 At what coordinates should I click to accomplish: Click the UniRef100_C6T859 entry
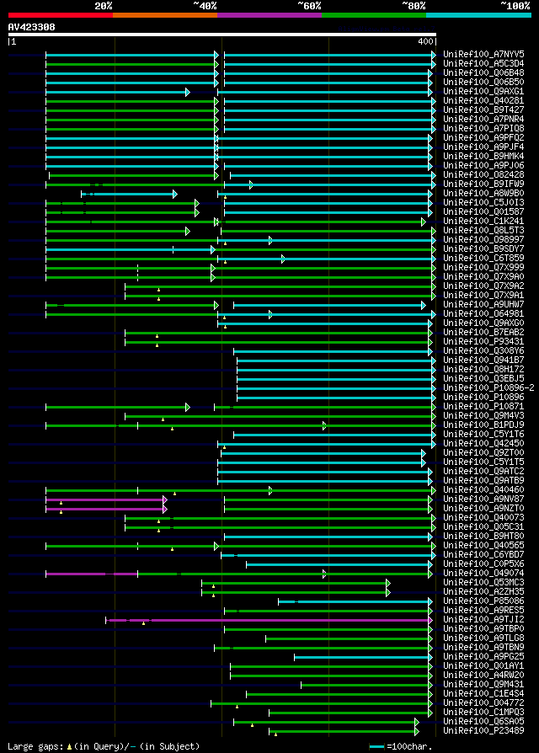point(483,259)
